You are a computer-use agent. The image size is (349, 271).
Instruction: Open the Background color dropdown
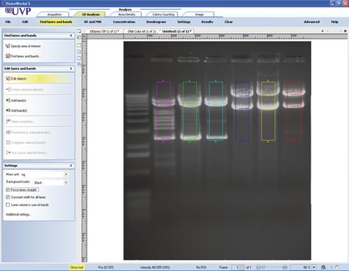point(66,182)
